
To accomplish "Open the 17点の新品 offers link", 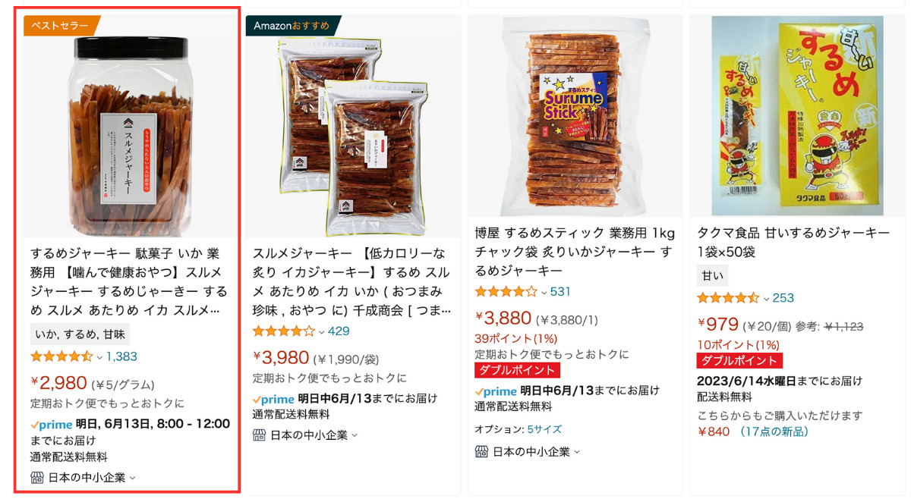I will (774, 432).
